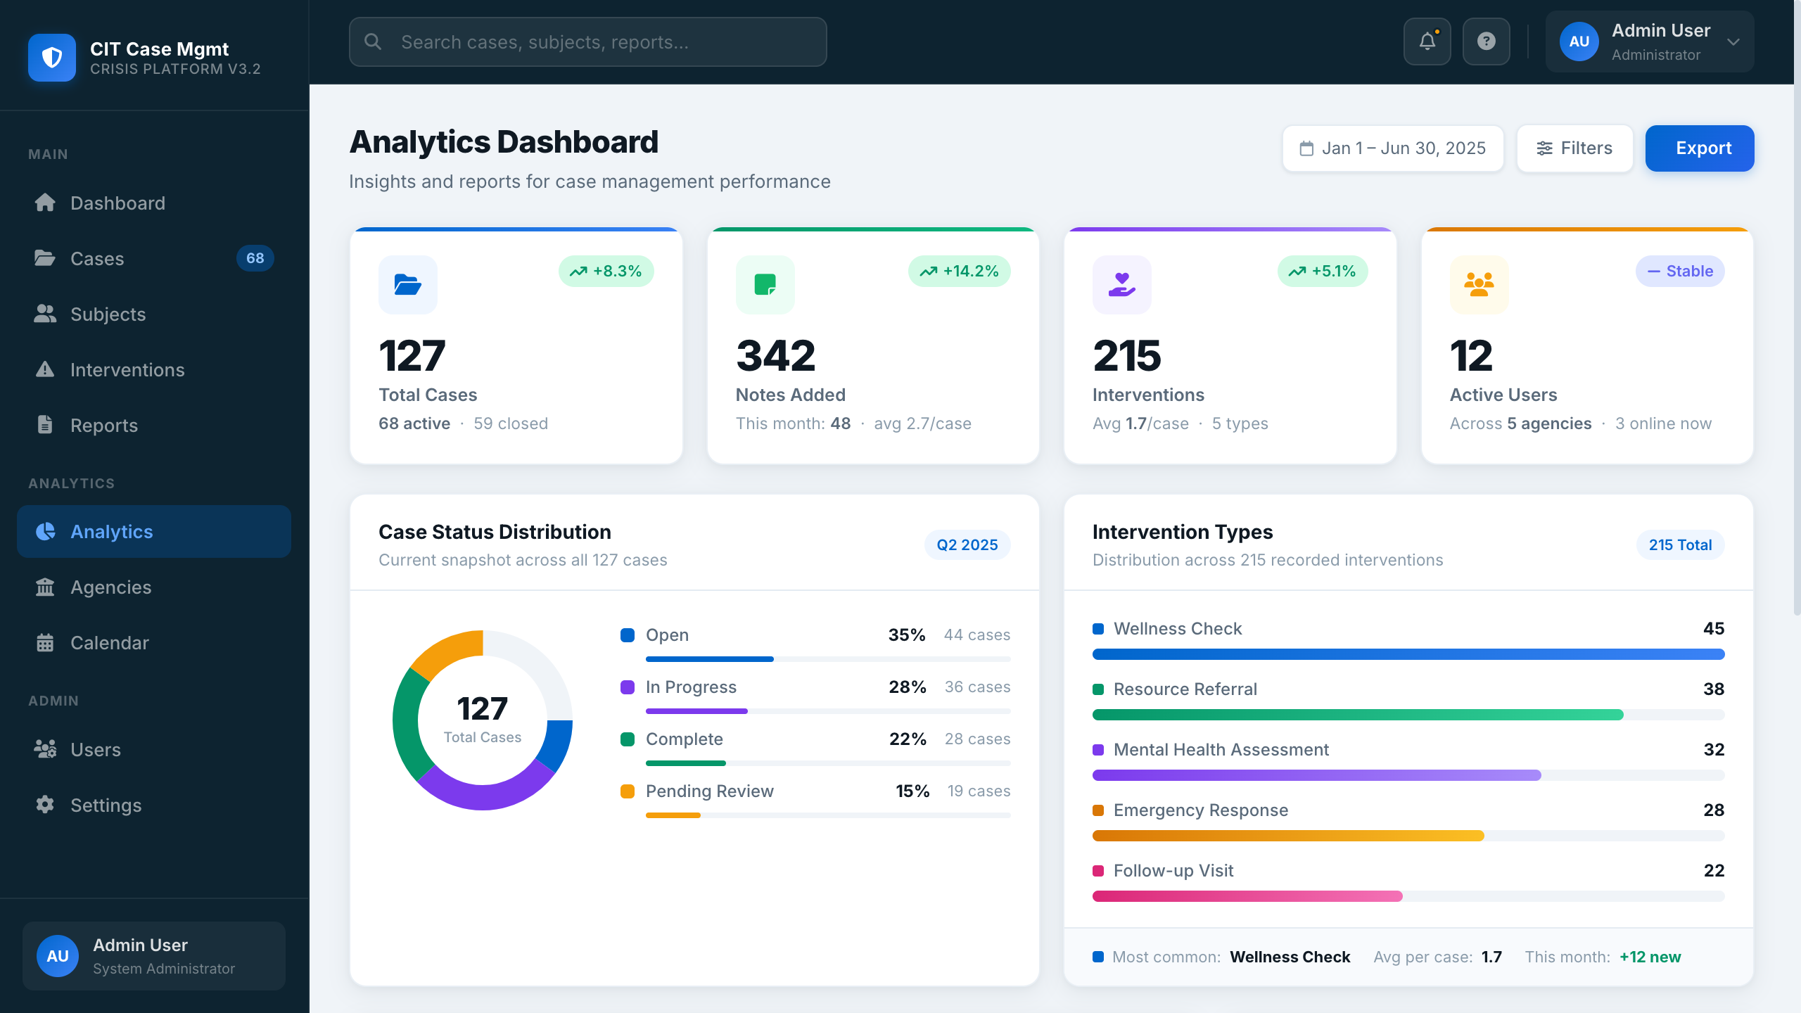
Task: Click the help question mark icon
Action: 1486,42
